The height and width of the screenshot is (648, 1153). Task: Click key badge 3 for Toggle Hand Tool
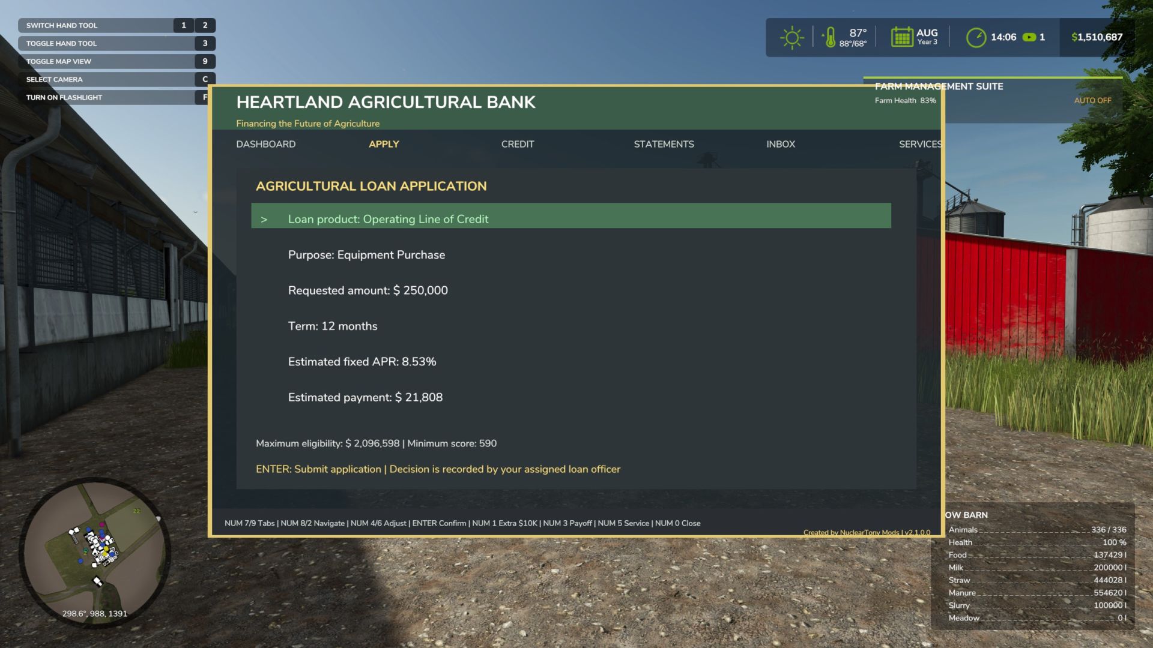click(x=205, y=43)
